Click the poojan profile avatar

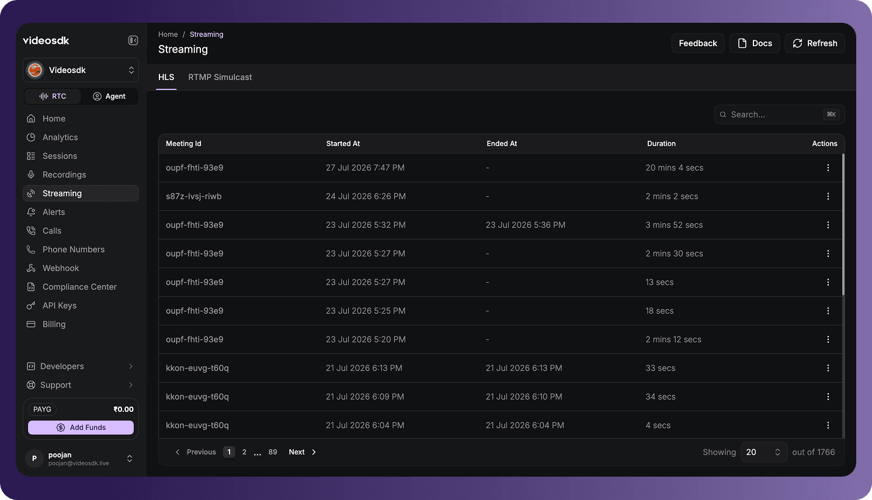[34, 459]
